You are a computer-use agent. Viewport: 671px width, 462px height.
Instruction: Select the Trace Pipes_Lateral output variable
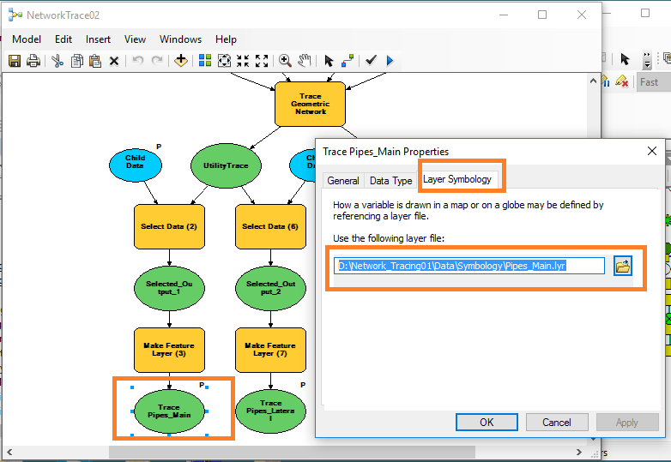coord(270,411)
